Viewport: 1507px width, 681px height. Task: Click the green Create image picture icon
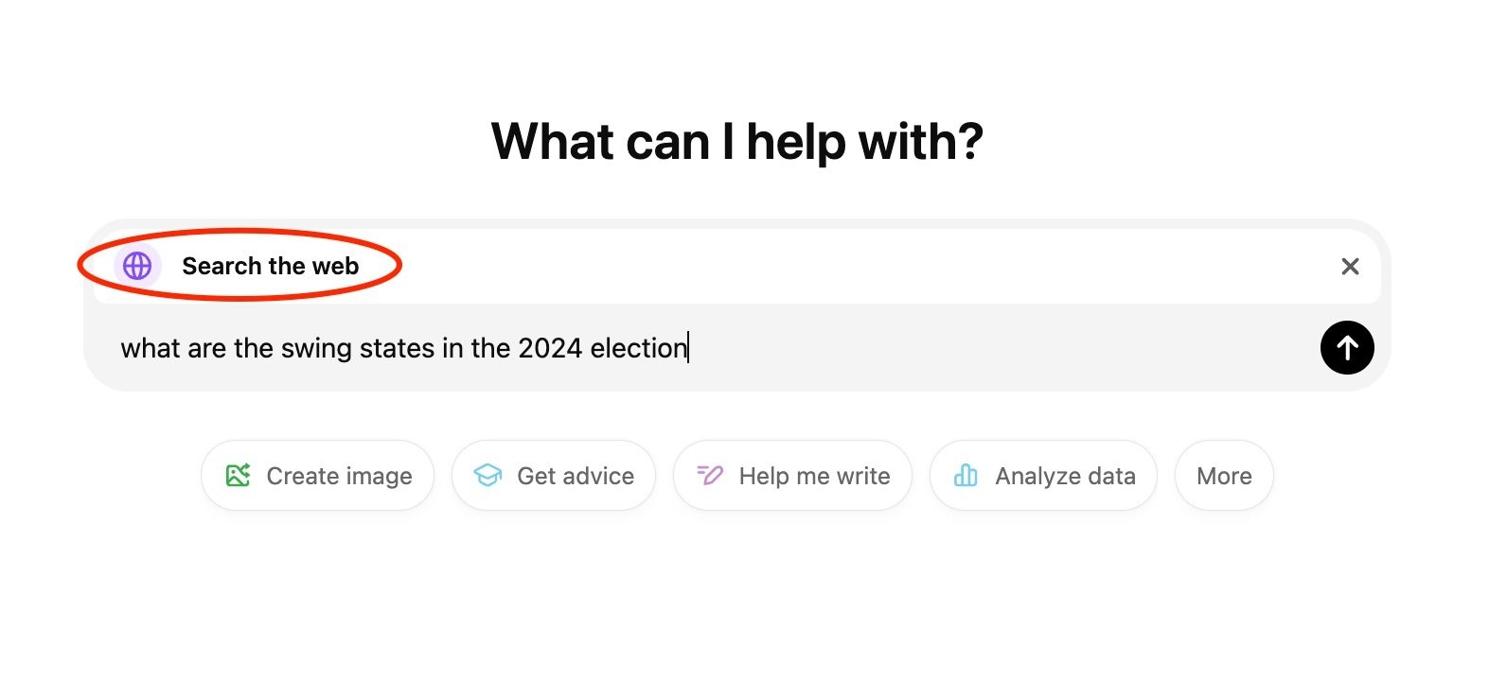point(238,475)
